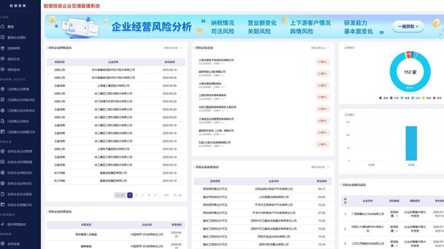This screenshot has height=249, width=444.
Task: Click the 我的监控 eye icon
Action: pos(3,69)
